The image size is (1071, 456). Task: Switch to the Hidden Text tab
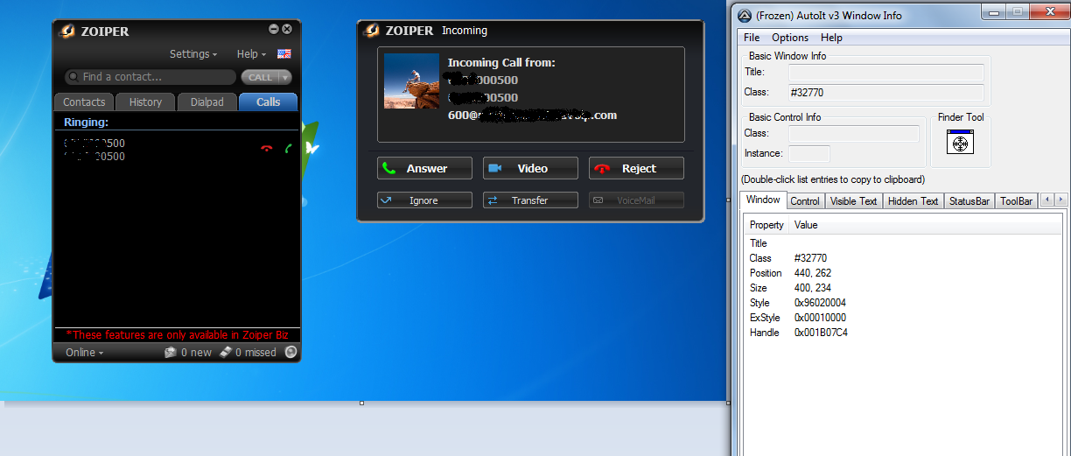913,201
